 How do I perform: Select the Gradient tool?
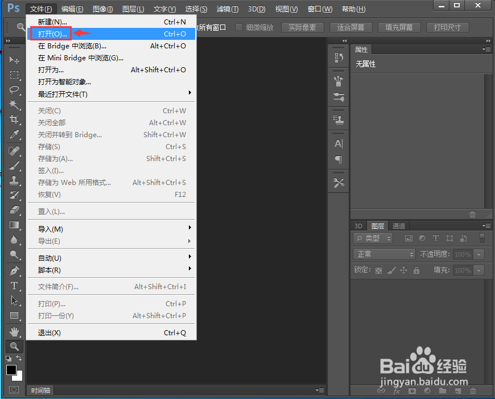click(14, 225)
